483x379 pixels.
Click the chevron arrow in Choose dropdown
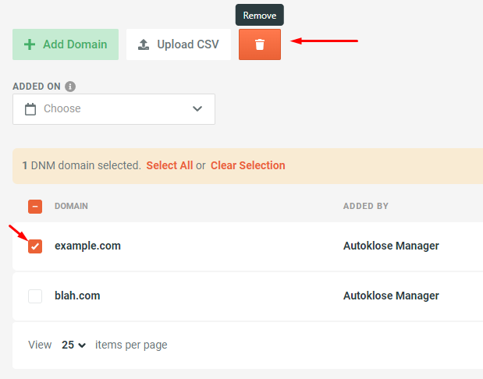[197, 108]
